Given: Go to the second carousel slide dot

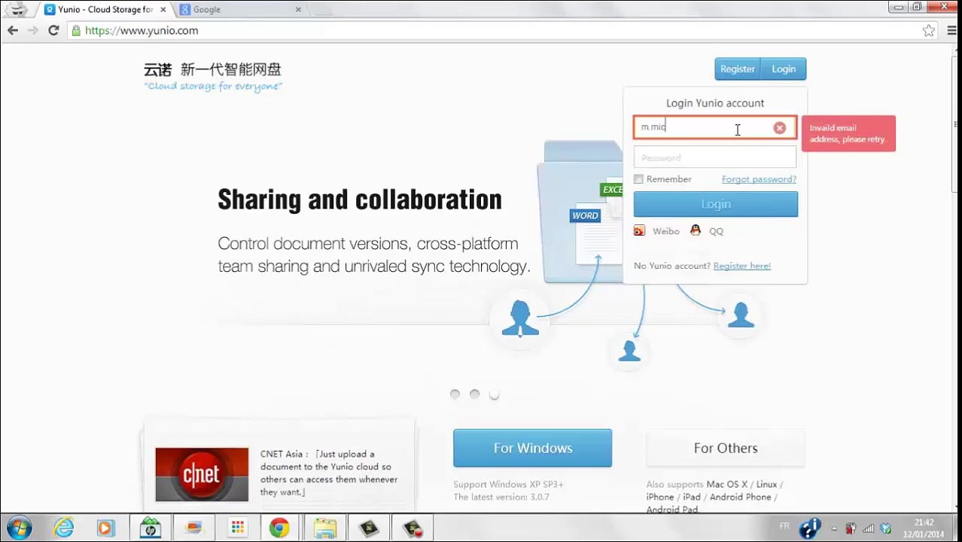Looking at the screenshot, I should 474,394.
